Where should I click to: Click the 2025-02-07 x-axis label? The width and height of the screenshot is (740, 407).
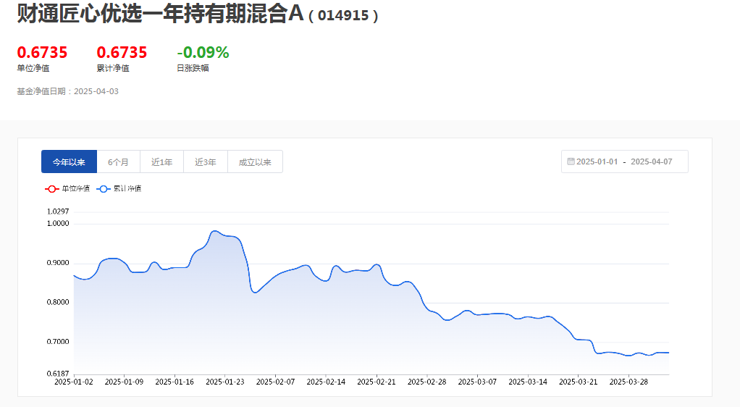coord(276,382)
